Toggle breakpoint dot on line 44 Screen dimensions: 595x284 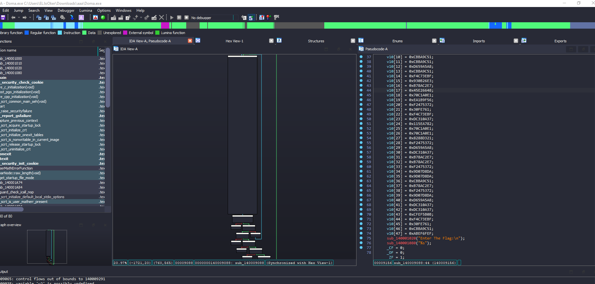click(361, 90)
